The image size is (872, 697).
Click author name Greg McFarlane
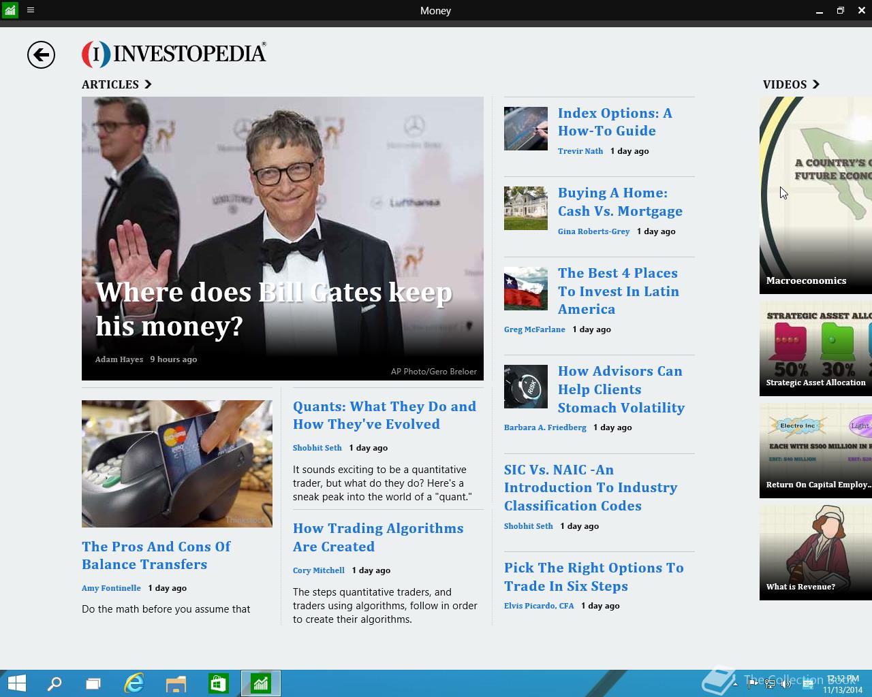pyautogui.click(x=535, y=329)
